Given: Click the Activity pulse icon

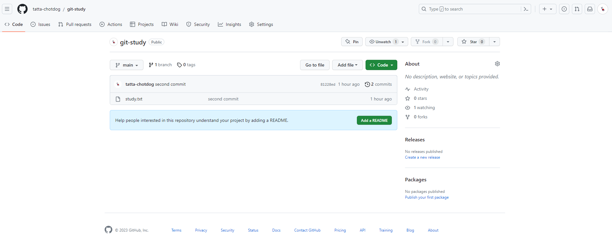Looking at the screenshot, I should pos(408,89).
